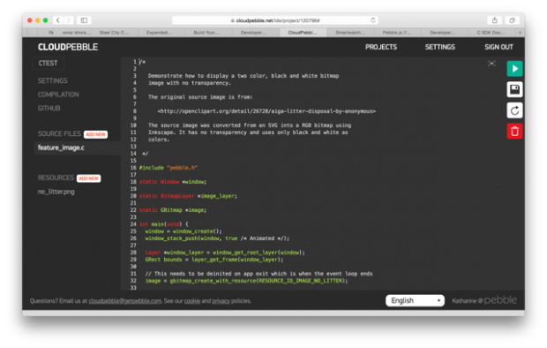This screenshot has width=547, height=348.
Task: Click code line with #include "pebble.h"
Action: (169, 168)
